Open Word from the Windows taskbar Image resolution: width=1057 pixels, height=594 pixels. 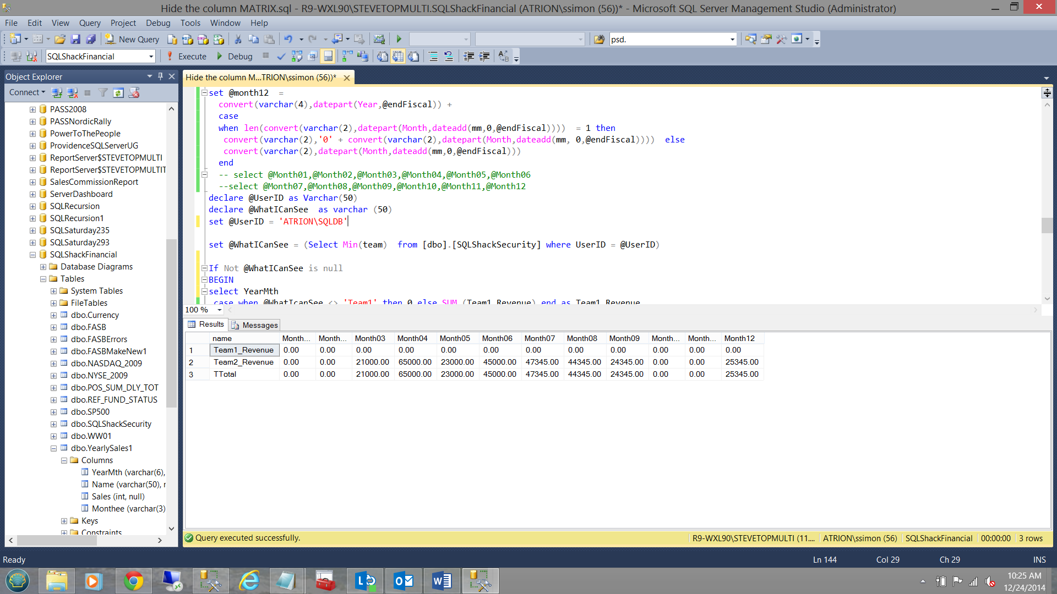pyautogui.click(x=442, y=581)
